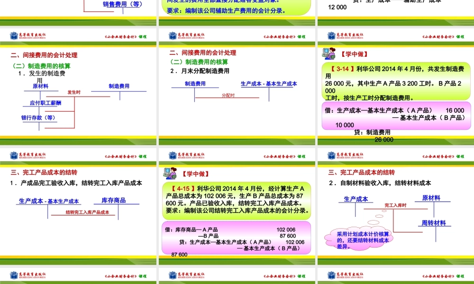Click the pink thought-bubble cloud about 计划成本核算
This screenshot has width=474, height=284.
click(x=358, y=239)
